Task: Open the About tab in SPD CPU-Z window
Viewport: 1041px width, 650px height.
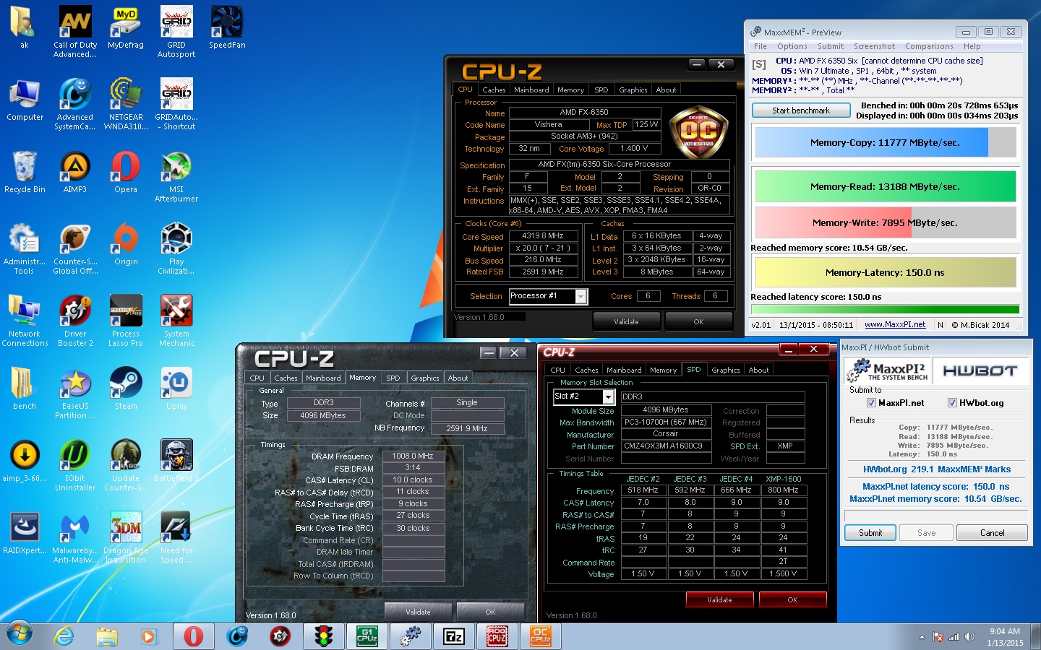Action: tap(758, 370)
